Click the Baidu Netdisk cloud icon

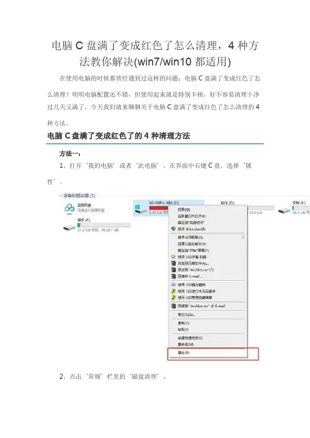coord(69,208)
